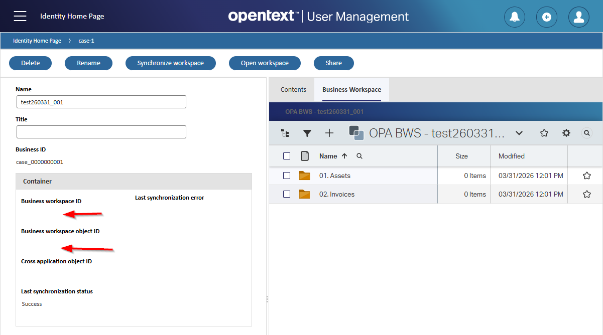
Task: Click modified date of 01. Assets
Action: (531, 176)
